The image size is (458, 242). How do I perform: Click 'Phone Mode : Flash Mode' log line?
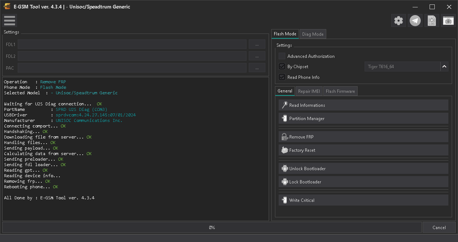coord(35,87)
